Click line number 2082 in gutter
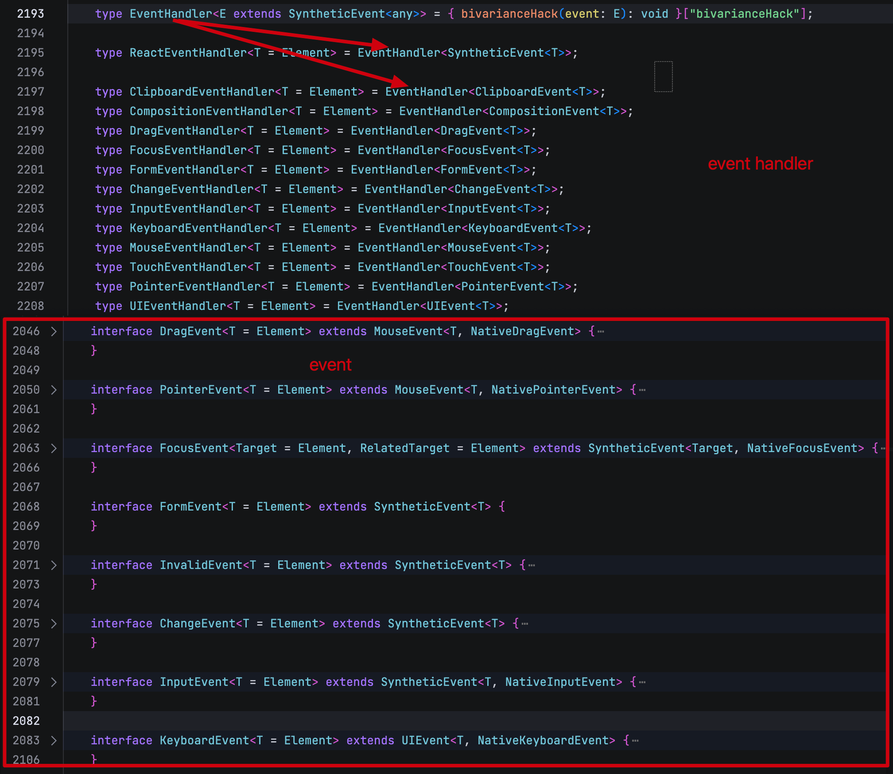This screenshot has height=774, width=893. click(x=26, y=721)
